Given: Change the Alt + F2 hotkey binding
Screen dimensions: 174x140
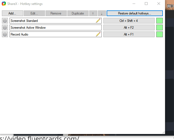Looking at the screenshot, I should pyautogui.click(x=129, y=28).
